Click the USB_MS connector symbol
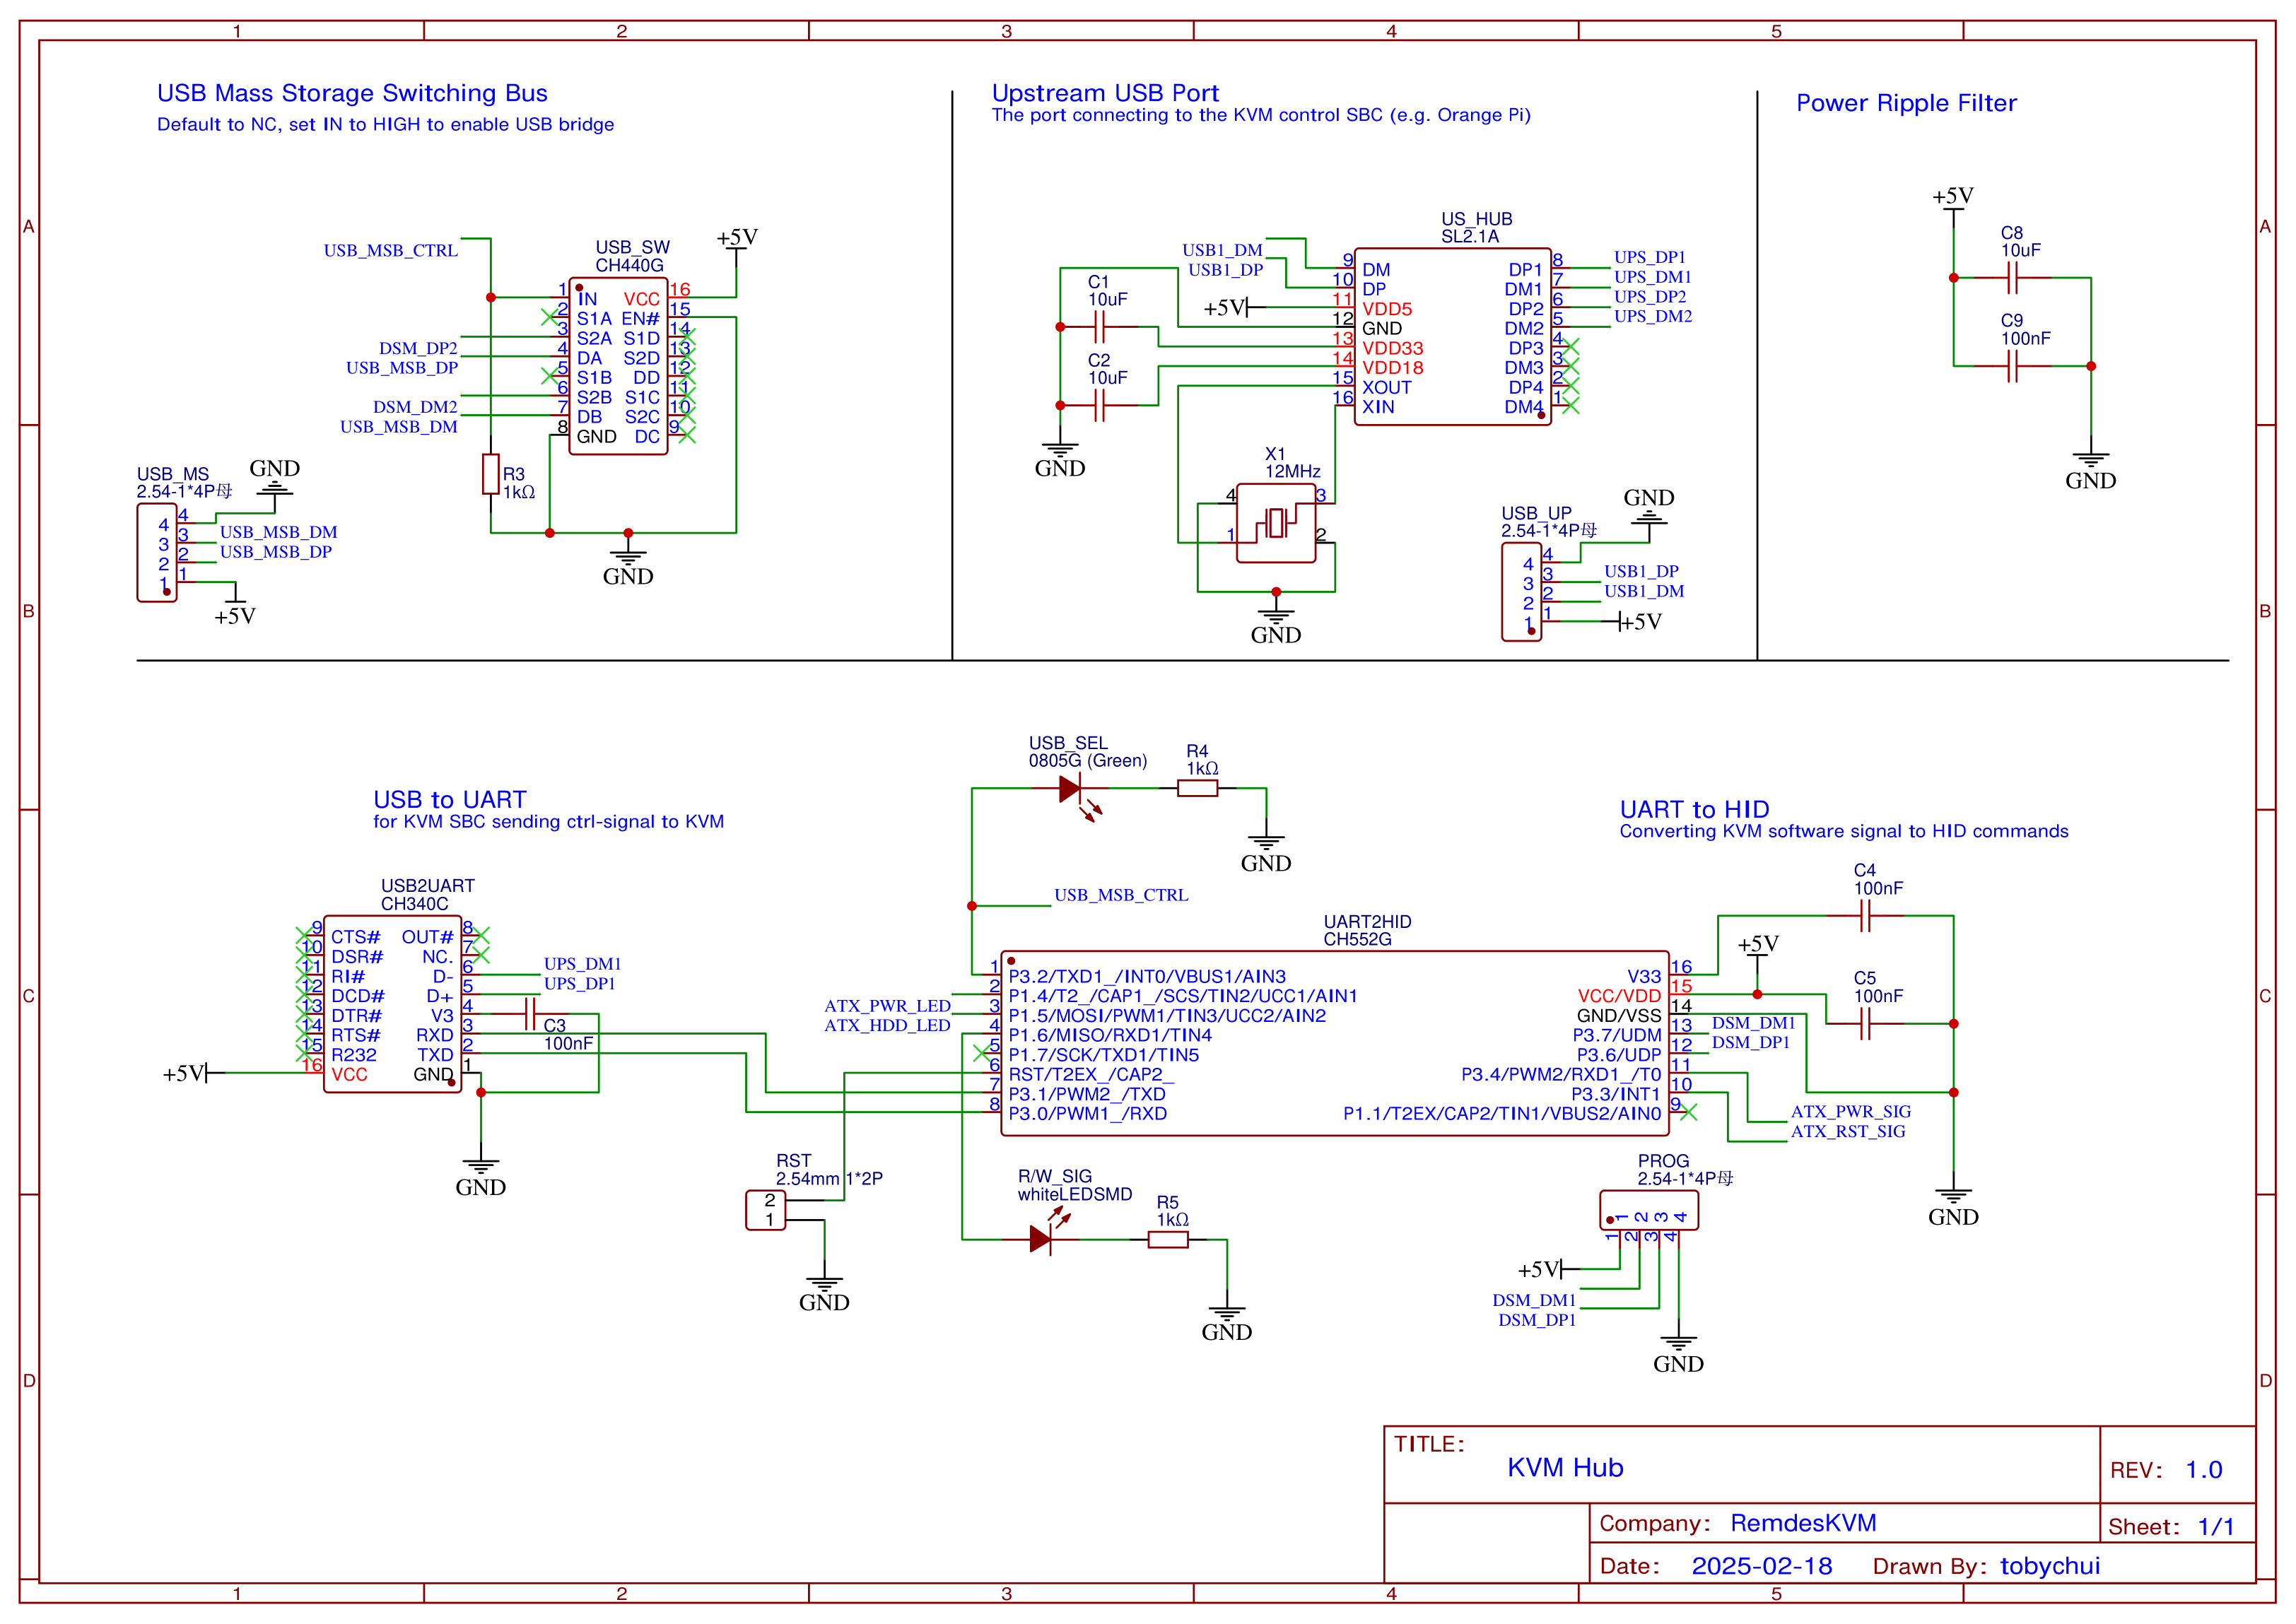The height and width of the screenshot is (1624, 2296). [157, 553]
